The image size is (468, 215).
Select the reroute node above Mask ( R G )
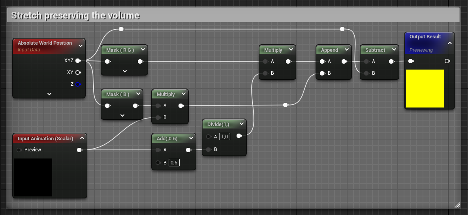point(121,29)
